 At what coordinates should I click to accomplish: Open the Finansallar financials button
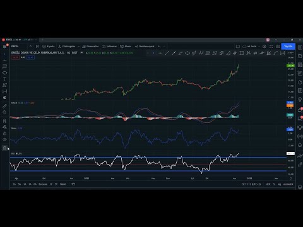click(90, 47)
